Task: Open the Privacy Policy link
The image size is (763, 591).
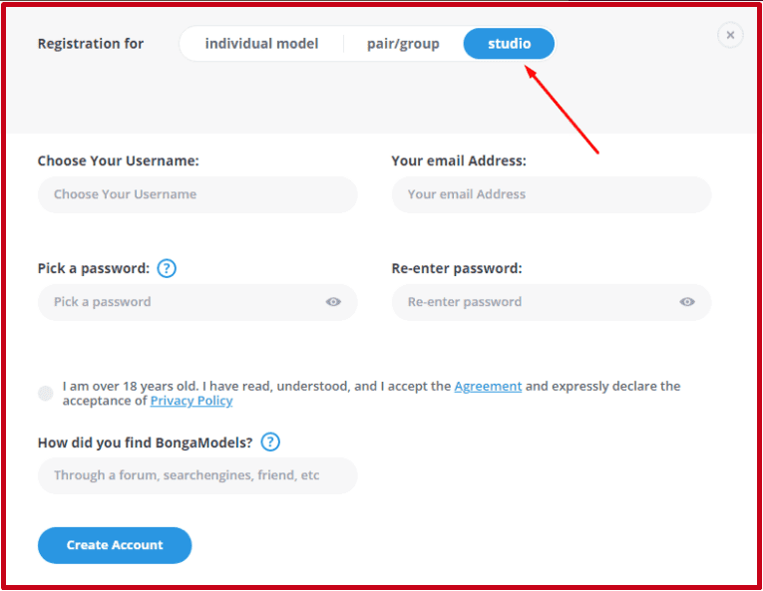Action: click(x=191, y=401)
